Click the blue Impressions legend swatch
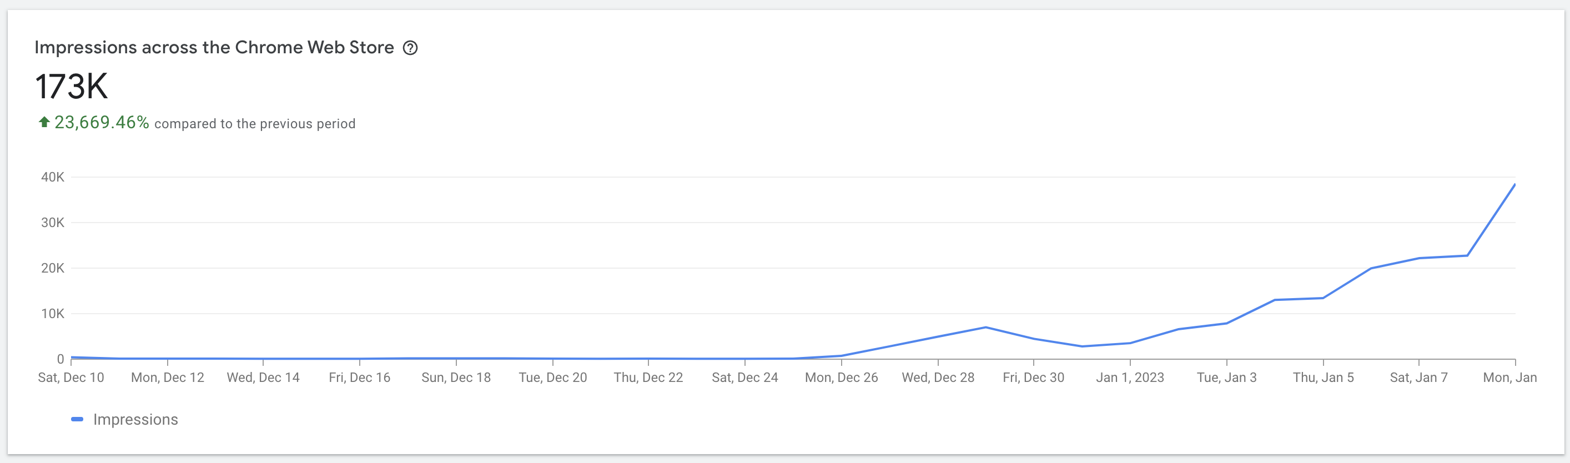 coord(77,419)
